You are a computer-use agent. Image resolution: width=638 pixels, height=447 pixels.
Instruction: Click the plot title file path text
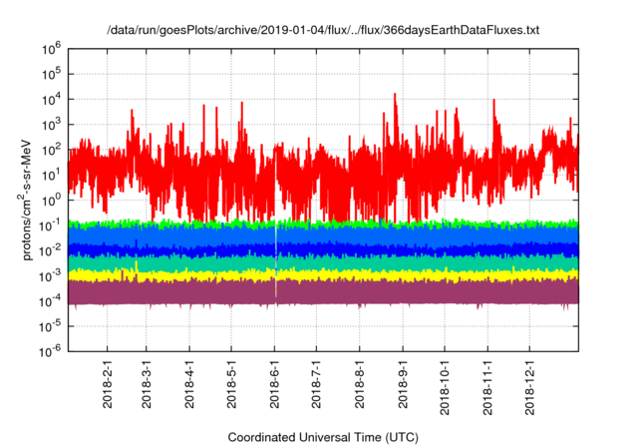[323, 30]
